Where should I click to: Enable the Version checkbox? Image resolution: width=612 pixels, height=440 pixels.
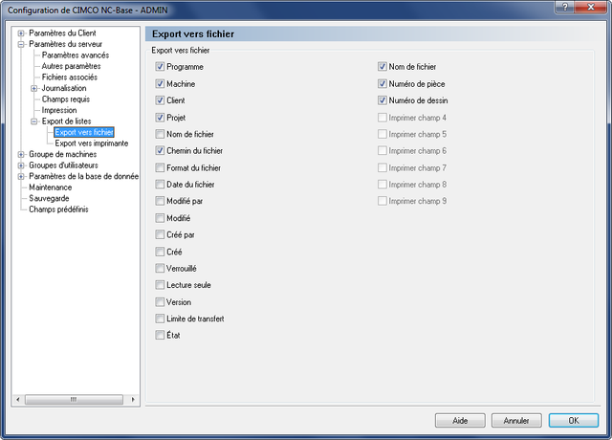(x=160, y=302)
